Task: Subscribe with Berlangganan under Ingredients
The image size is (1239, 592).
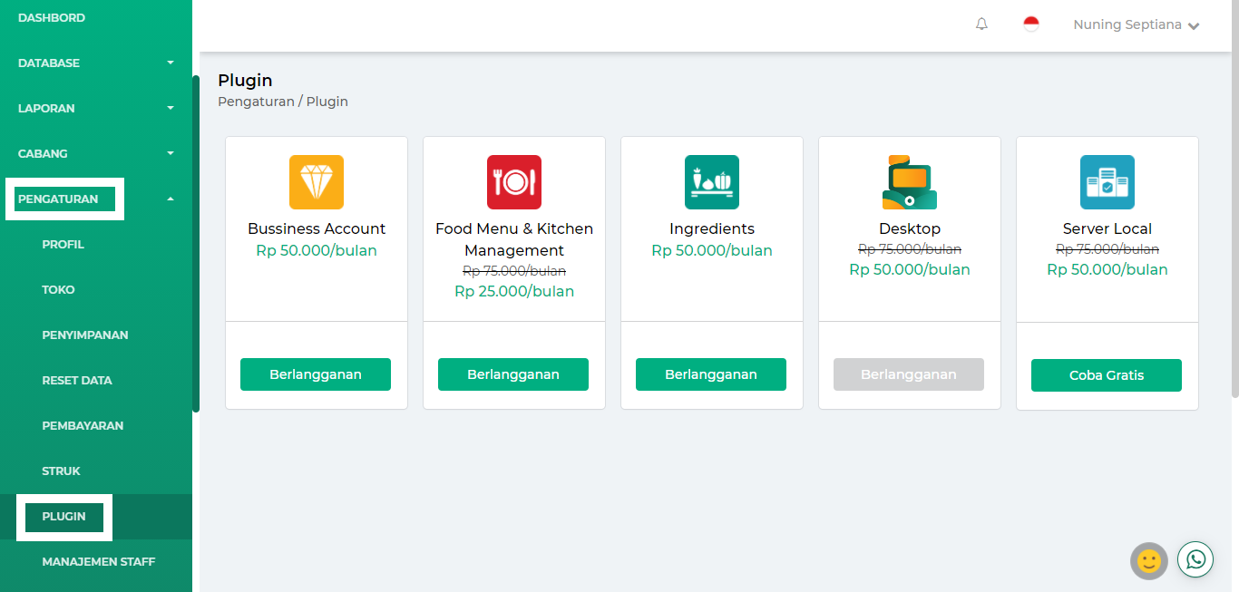Action: pos(711,374)
